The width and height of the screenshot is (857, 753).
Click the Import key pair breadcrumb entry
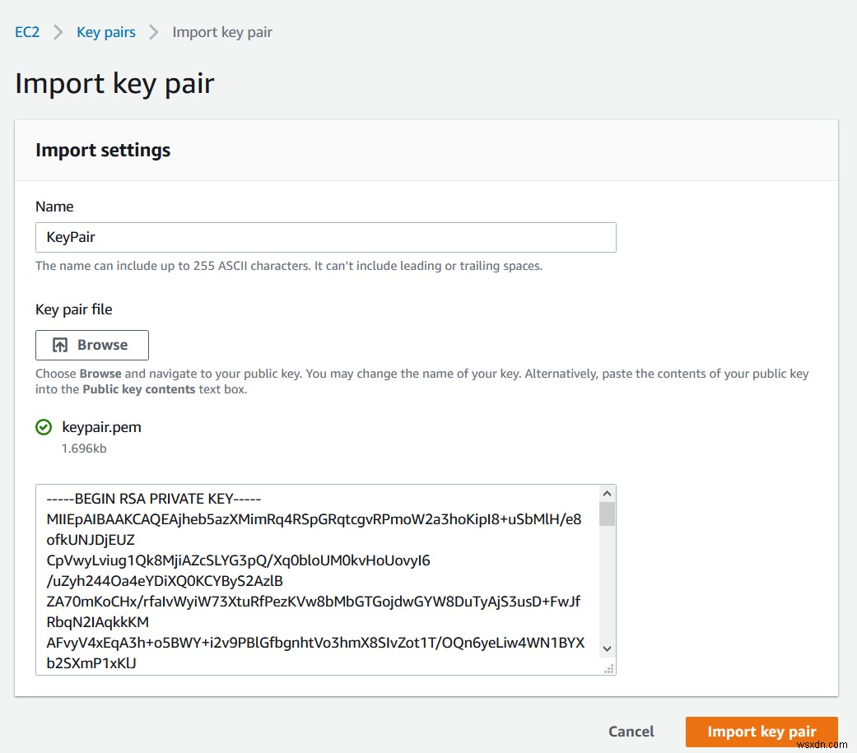(x=222, y=31)
